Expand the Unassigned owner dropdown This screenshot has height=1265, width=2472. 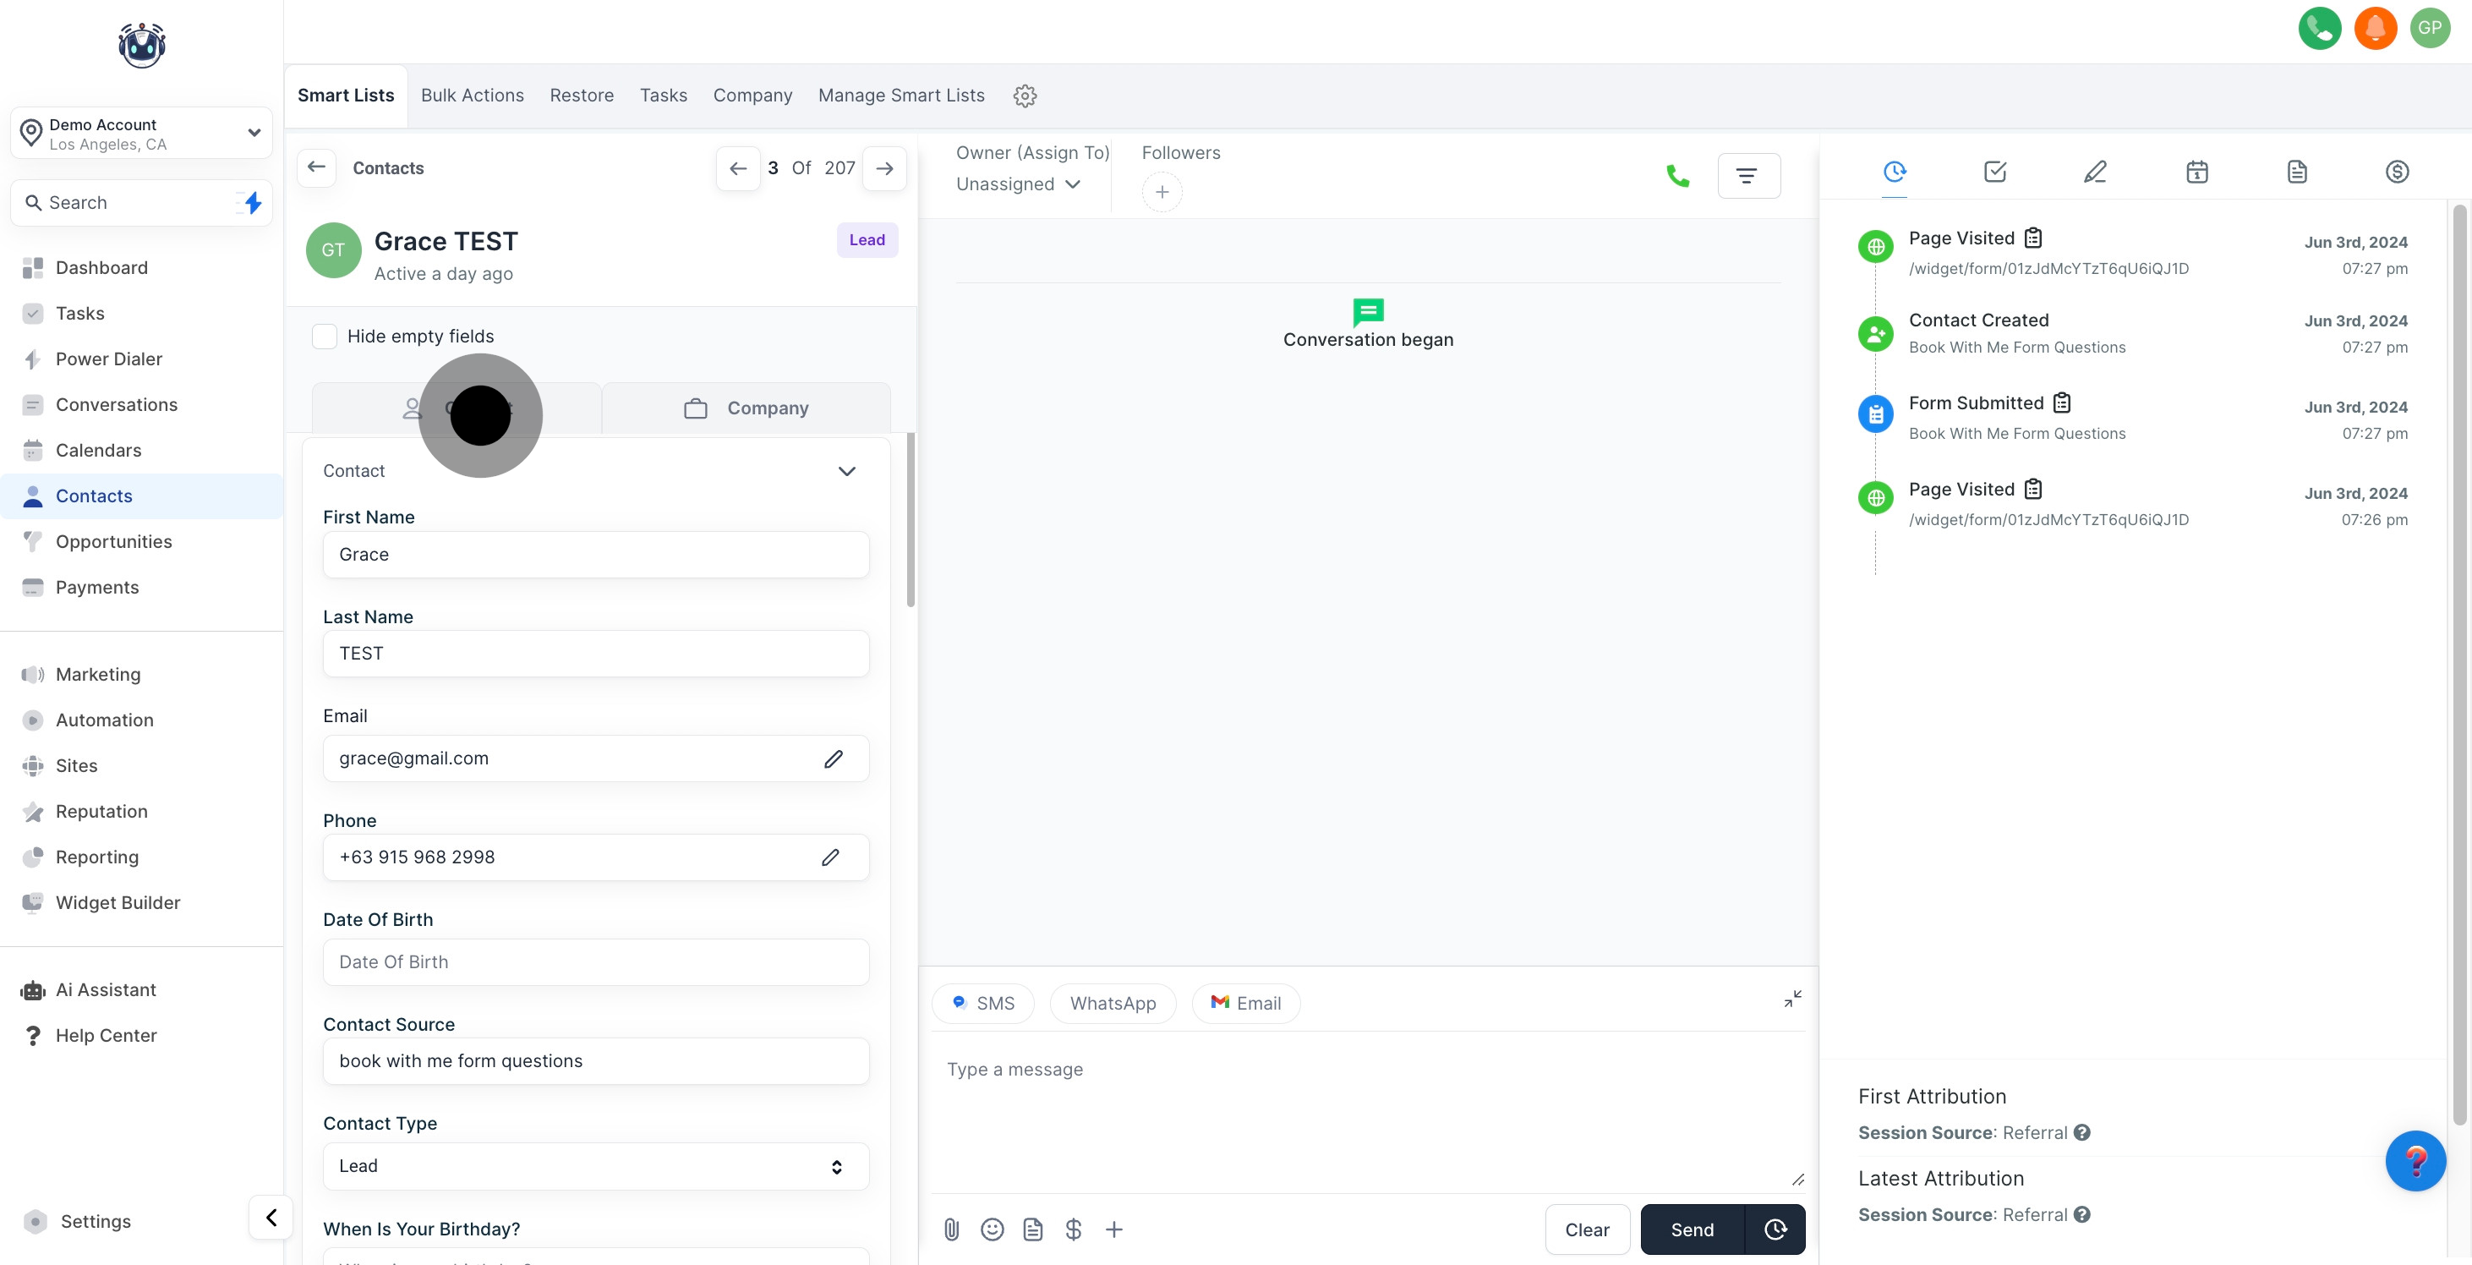click(x=1018, y=184)
